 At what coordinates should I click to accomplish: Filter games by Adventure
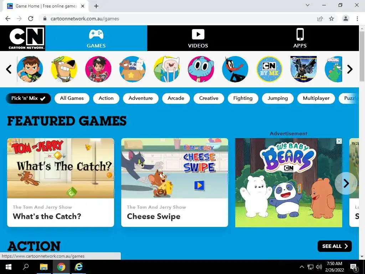pos(140,98)
